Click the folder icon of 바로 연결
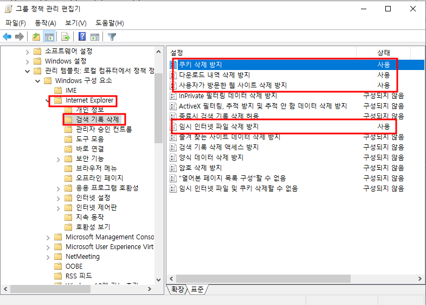The image size is (426, 305). [x=68, y=149]
